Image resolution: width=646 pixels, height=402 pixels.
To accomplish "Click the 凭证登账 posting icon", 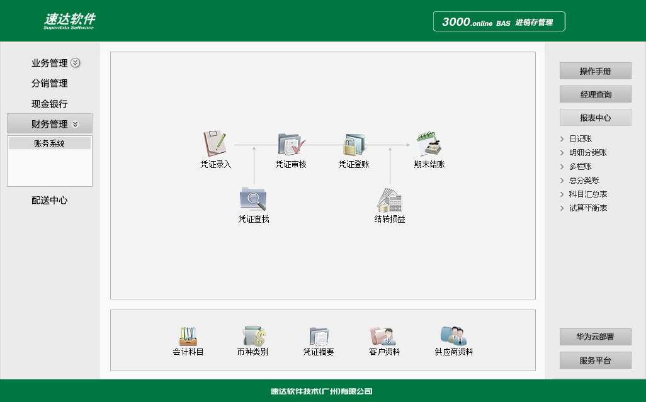I will 353,146.
